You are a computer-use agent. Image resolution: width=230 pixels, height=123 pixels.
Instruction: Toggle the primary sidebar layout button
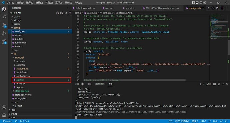[193, 3]
